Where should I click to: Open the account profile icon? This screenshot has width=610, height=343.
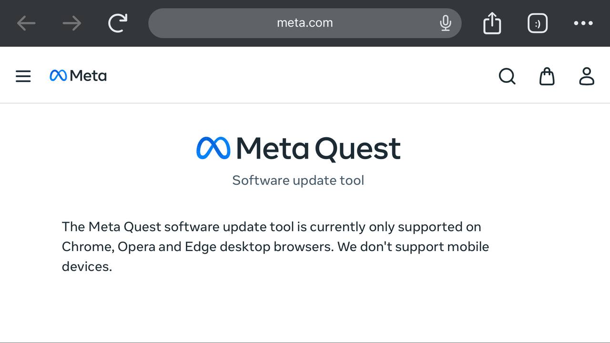pyautogui.click(x=587, y=76)
